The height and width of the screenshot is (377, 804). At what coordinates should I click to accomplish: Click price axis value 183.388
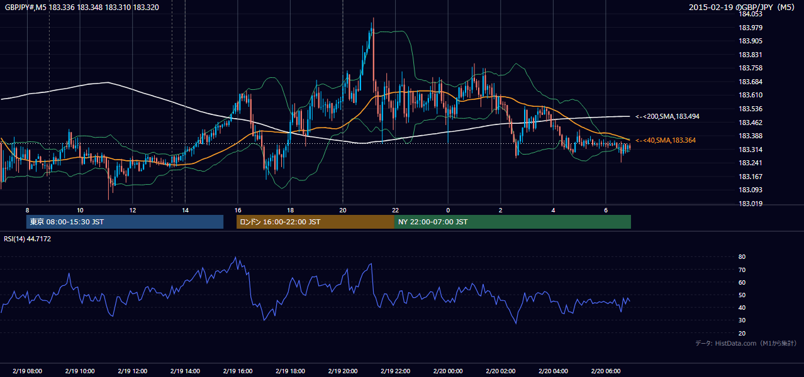[750, 136]
